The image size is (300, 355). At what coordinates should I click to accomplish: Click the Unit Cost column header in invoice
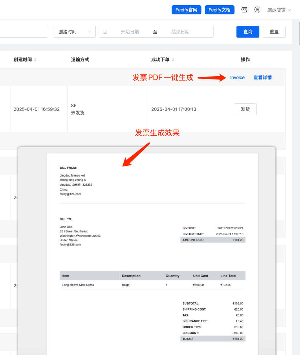200,276
